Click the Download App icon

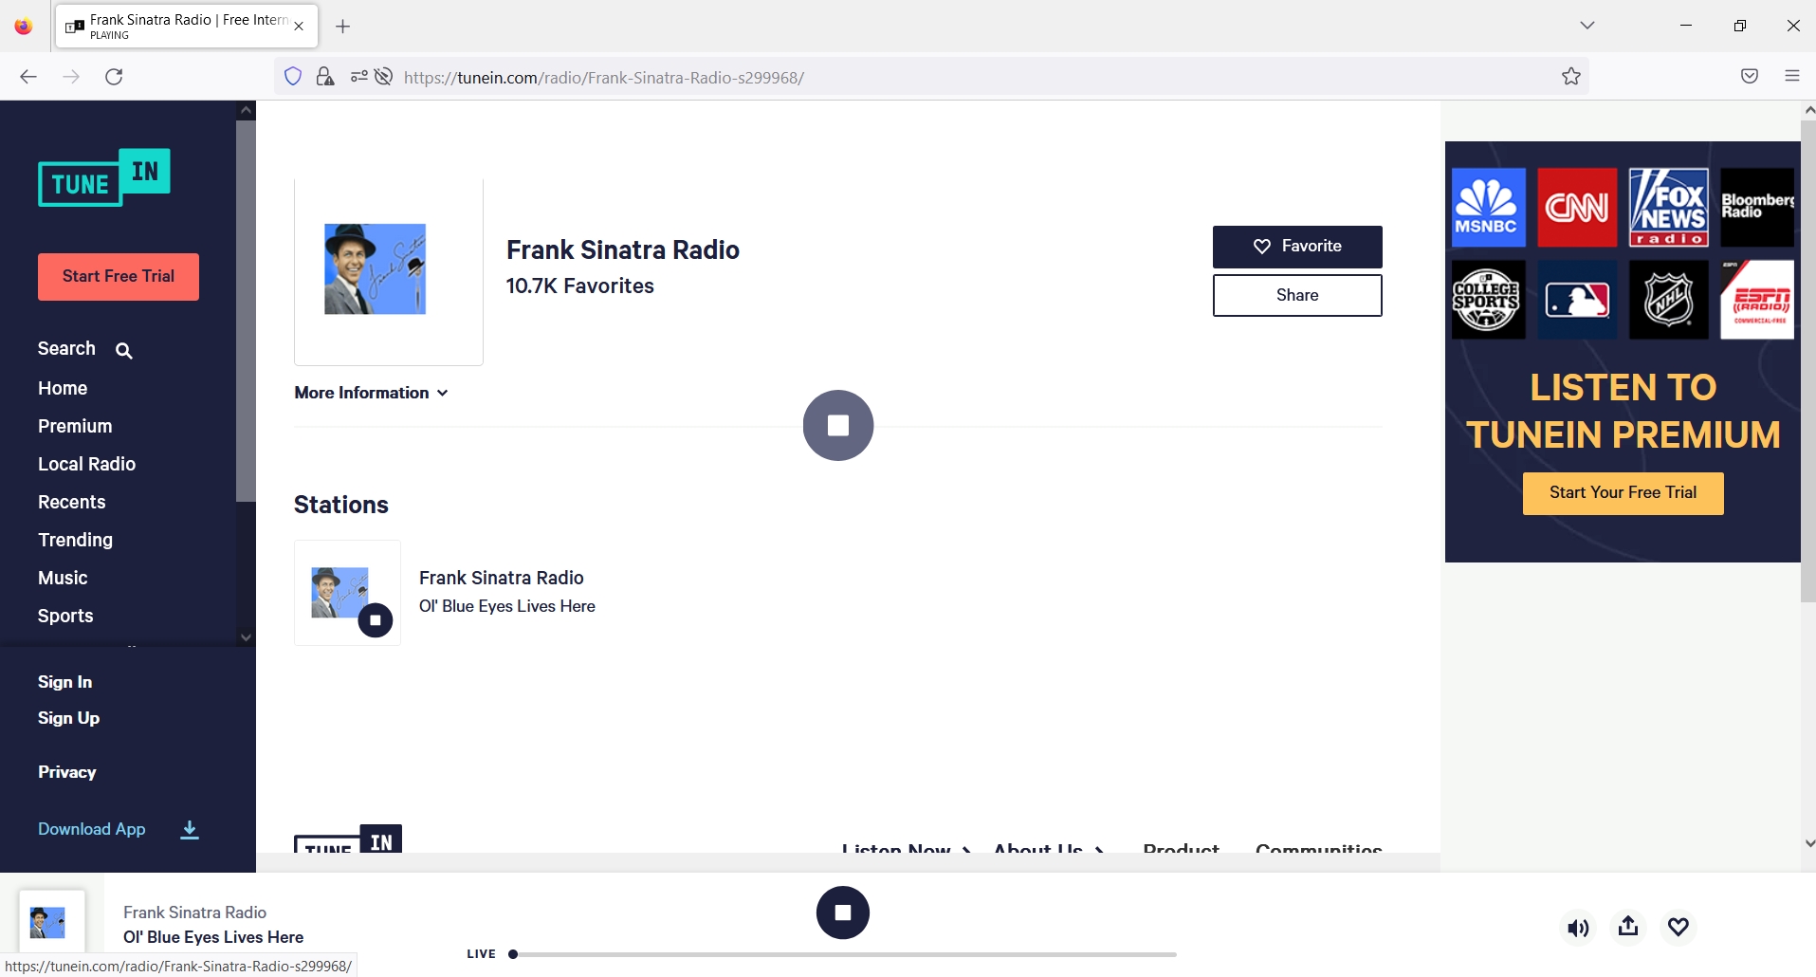(x=189, y=831)
